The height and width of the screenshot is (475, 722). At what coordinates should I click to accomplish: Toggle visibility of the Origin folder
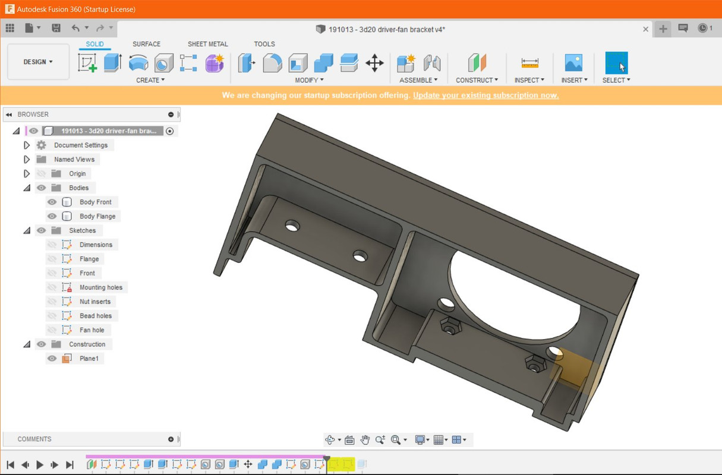click(41, 173)
